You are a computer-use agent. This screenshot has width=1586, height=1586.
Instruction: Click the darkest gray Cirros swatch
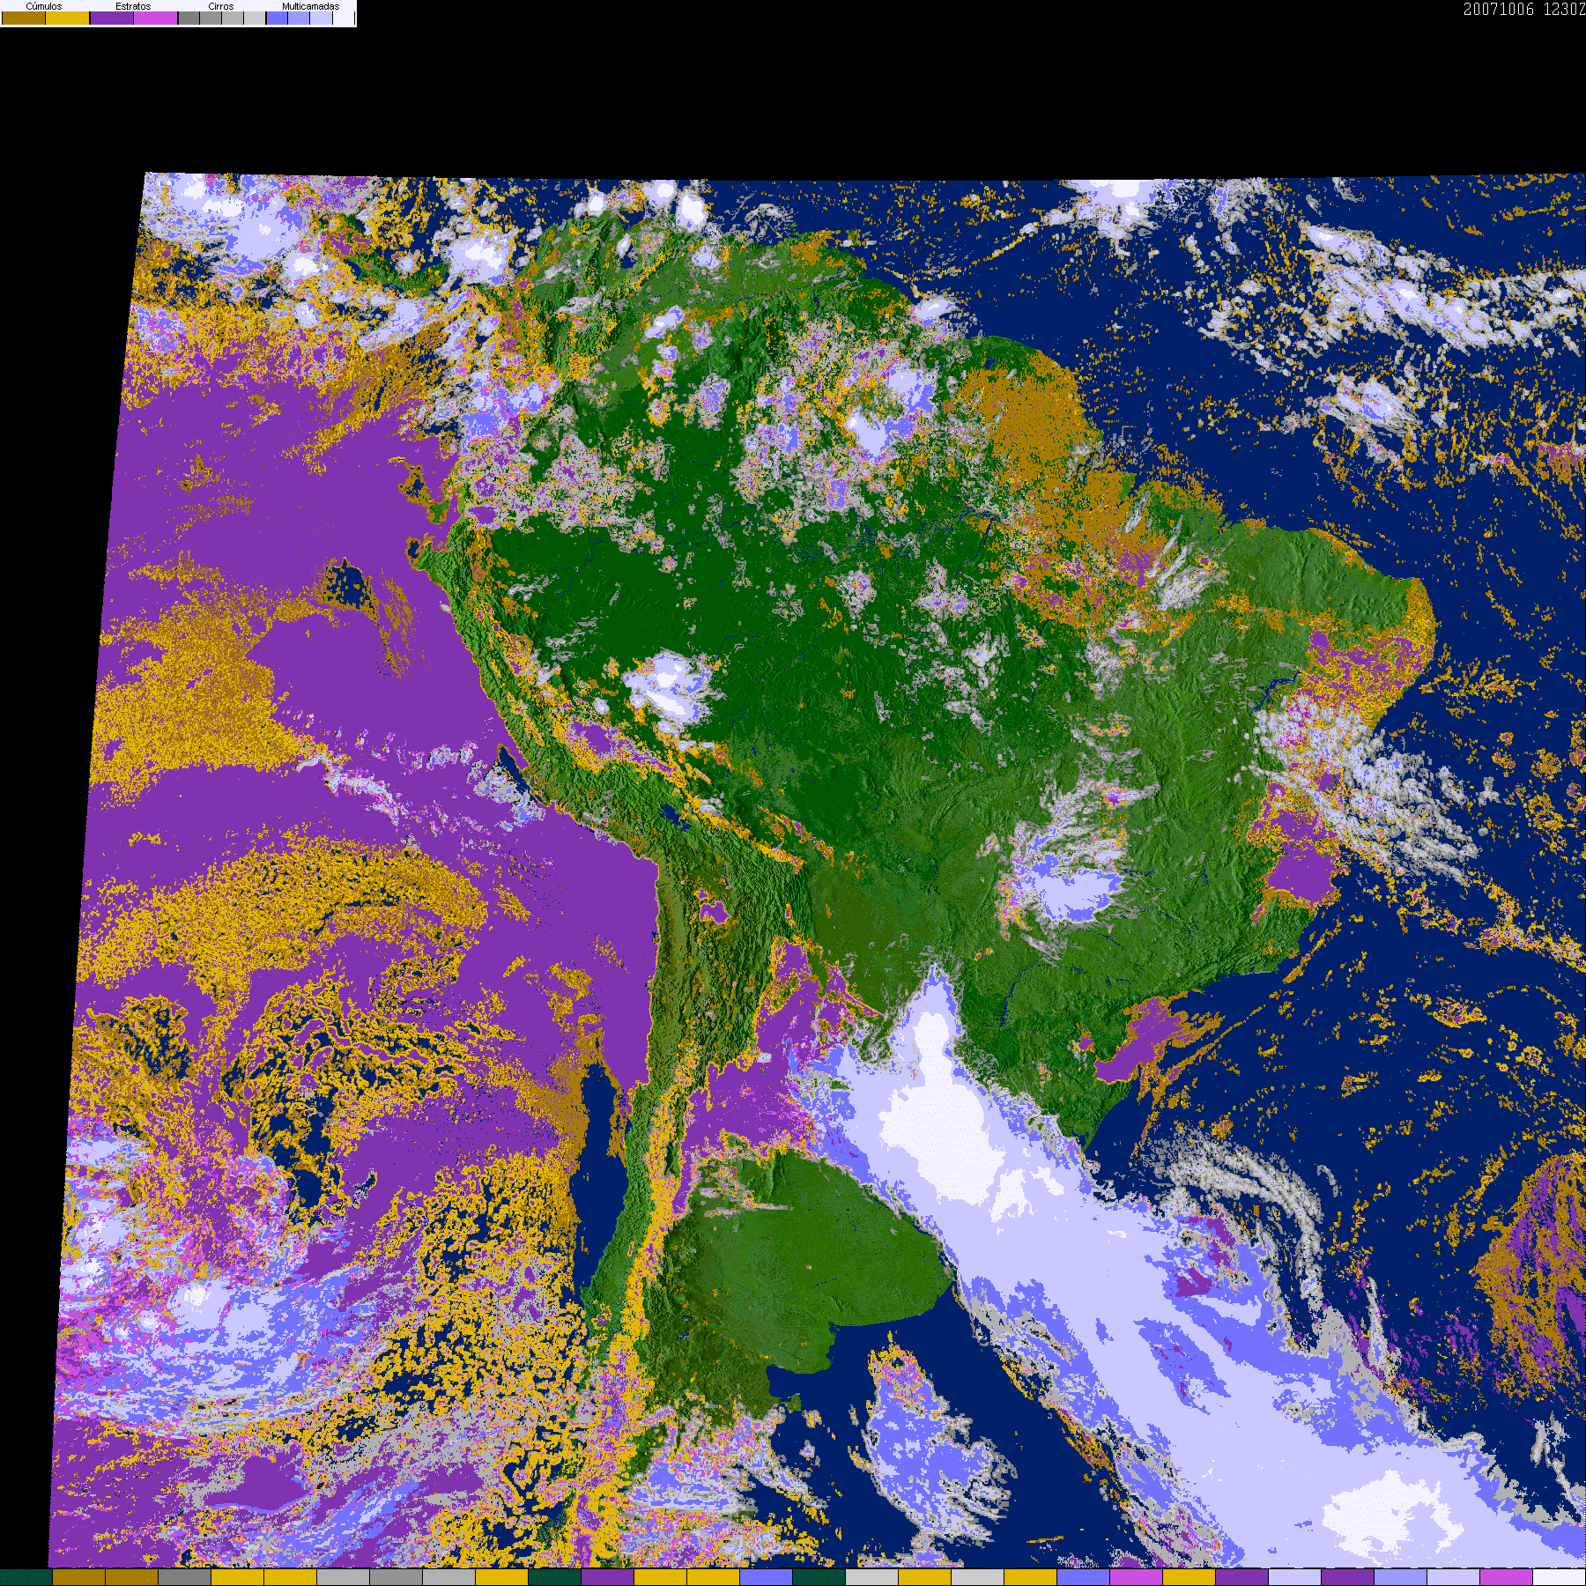click(x=189, y=19)
